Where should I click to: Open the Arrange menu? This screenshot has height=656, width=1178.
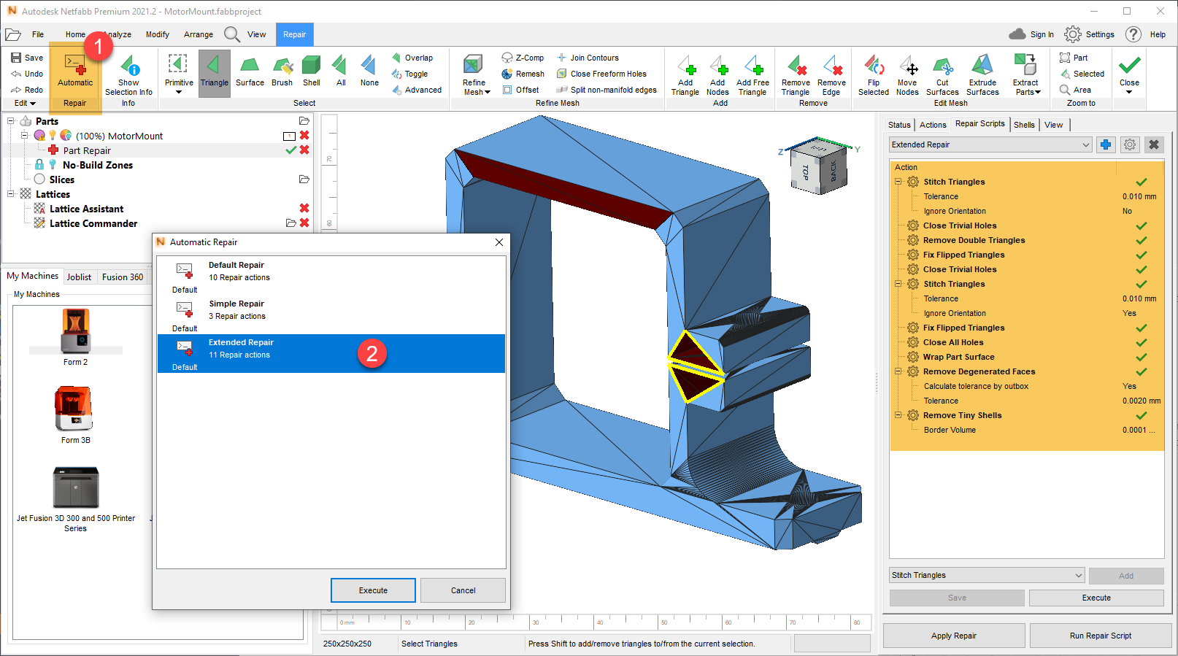[x=199, y=34]
